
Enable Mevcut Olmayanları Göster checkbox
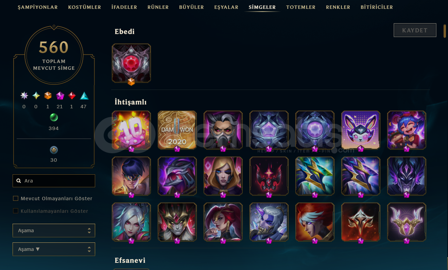click(x=16, y=198)
